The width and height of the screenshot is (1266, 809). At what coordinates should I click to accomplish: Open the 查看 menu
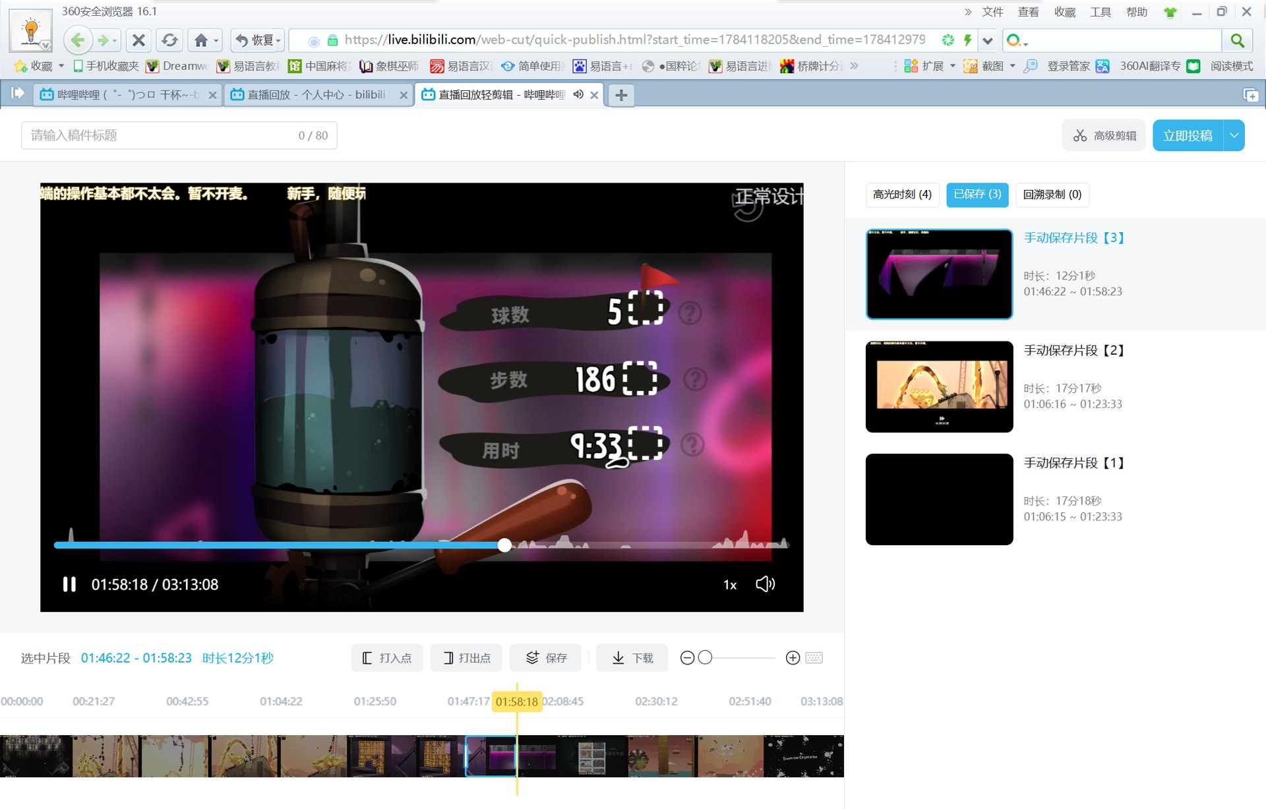[x=1028, y=12]
